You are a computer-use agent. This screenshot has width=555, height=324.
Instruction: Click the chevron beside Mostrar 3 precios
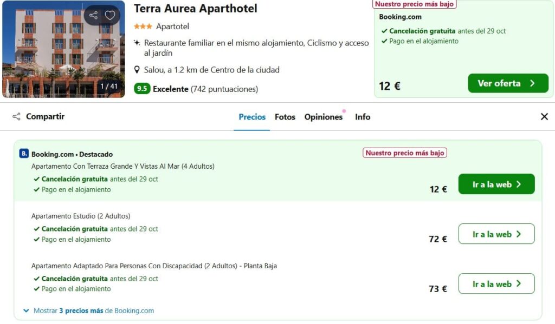tap(26, 310)
